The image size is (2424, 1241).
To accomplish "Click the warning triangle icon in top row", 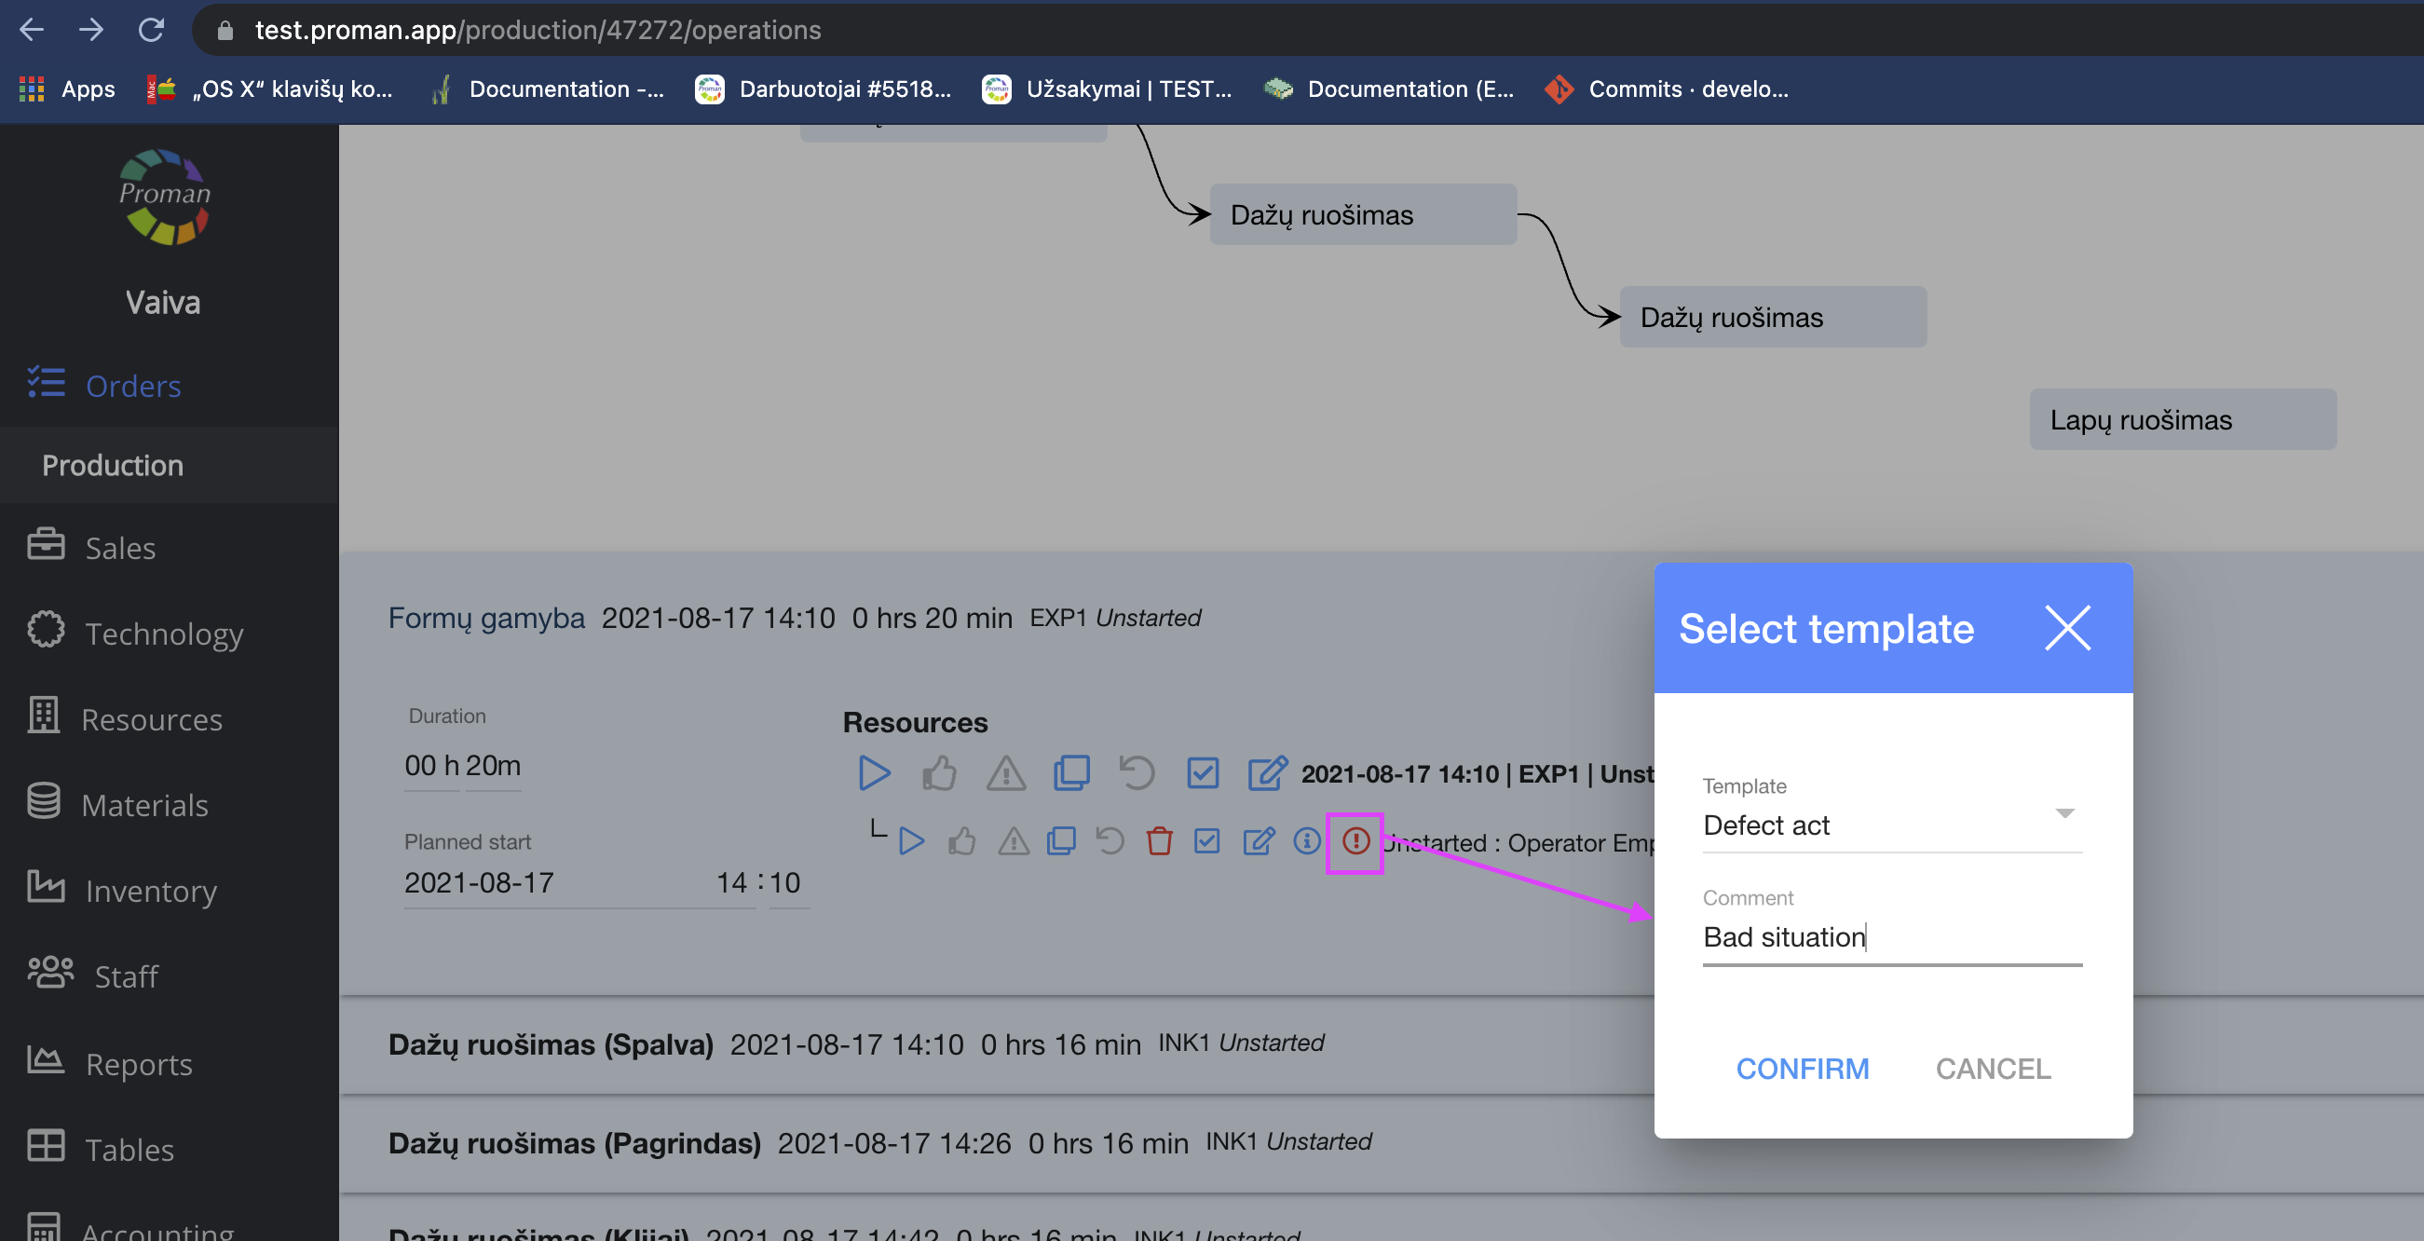I will 1006,772.
